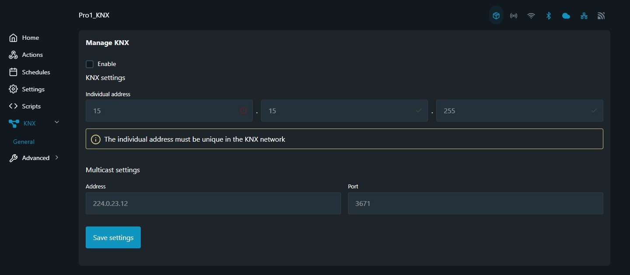
Task: Open the Home page
Action: pos(30,38)
